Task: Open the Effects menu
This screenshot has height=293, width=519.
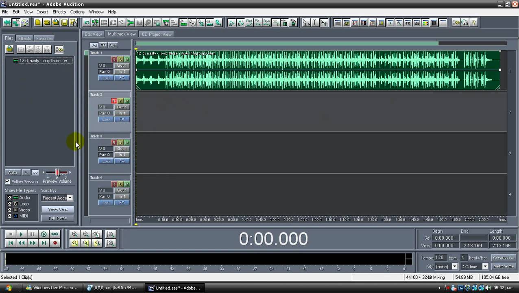Action: click(x=59, y=12)
